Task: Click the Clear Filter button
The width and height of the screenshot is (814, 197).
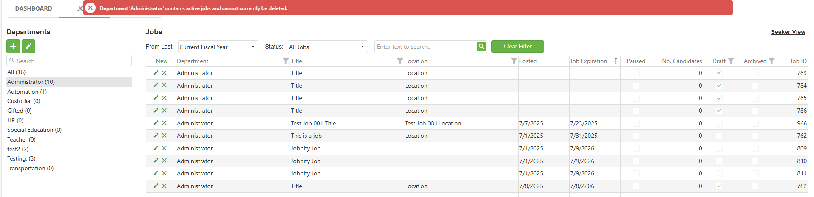Action: (518, 46)
